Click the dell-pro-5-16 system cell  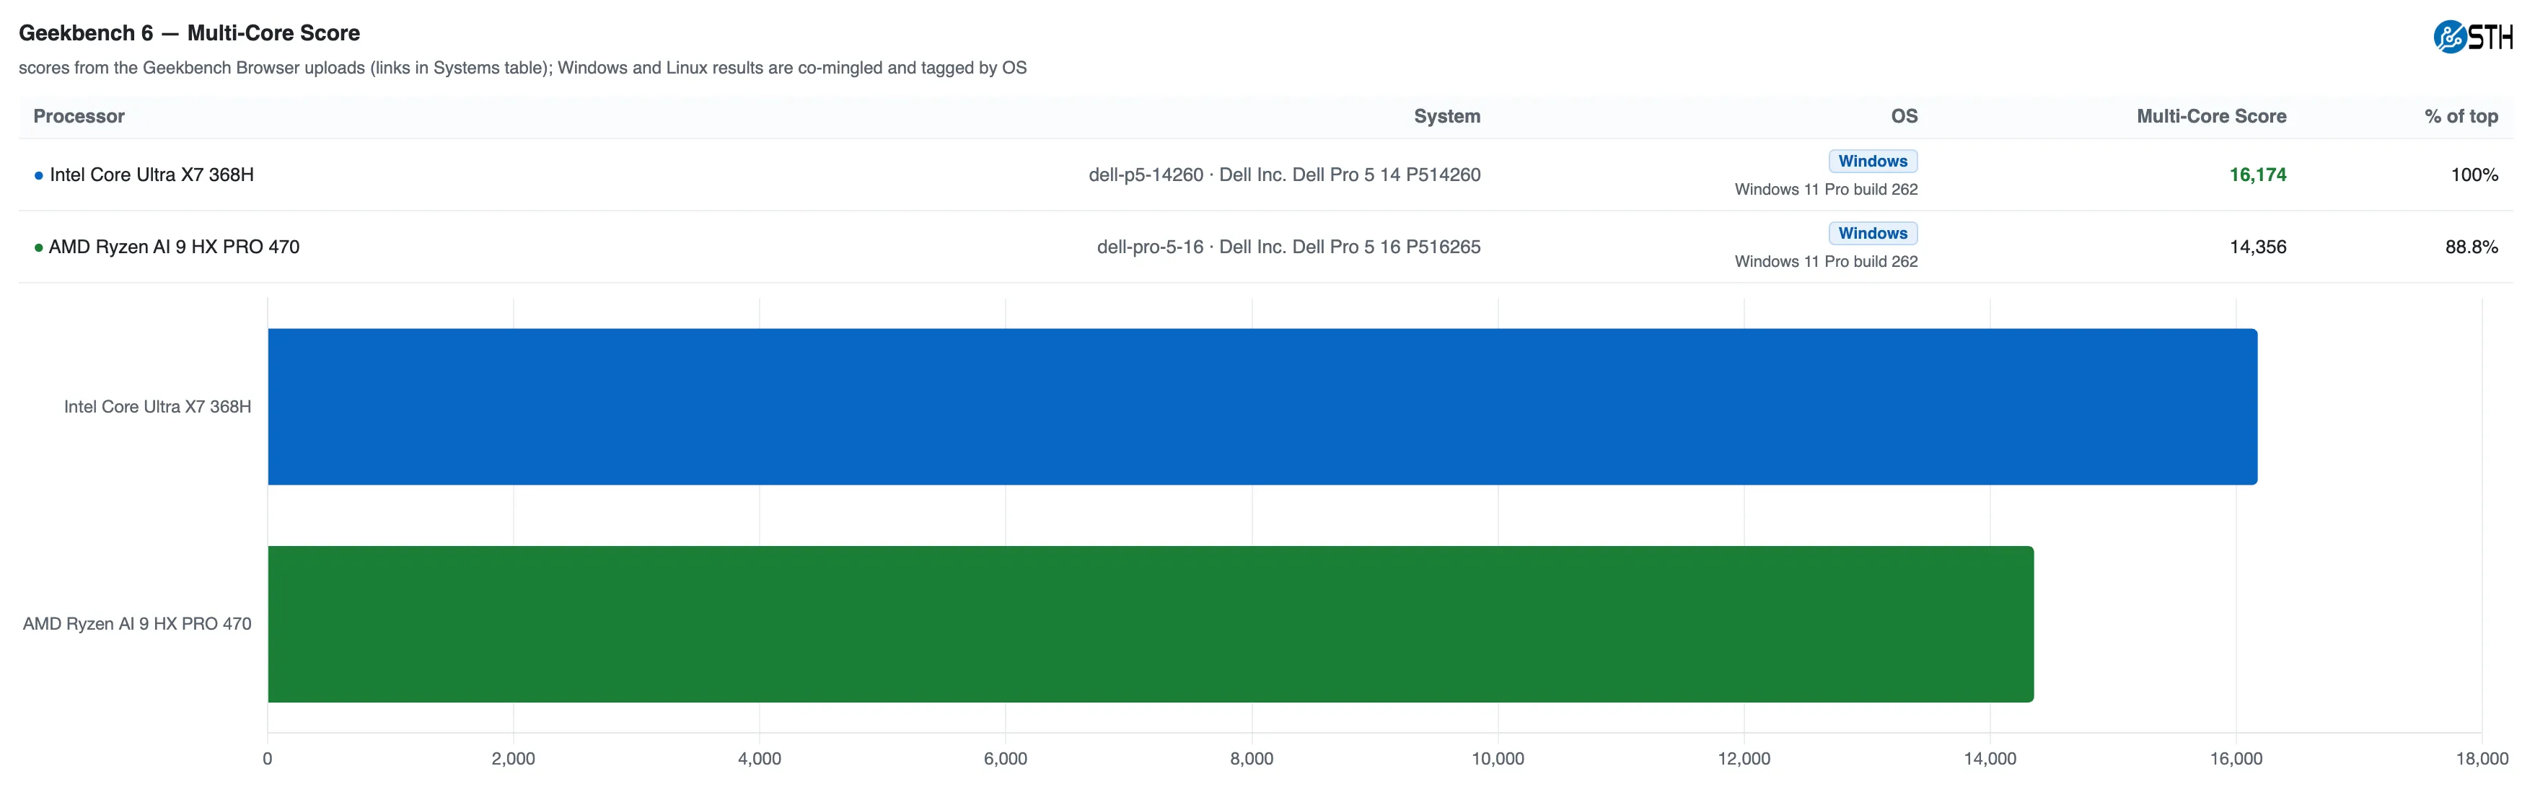pyautogui.click(x=1288, y=247)
